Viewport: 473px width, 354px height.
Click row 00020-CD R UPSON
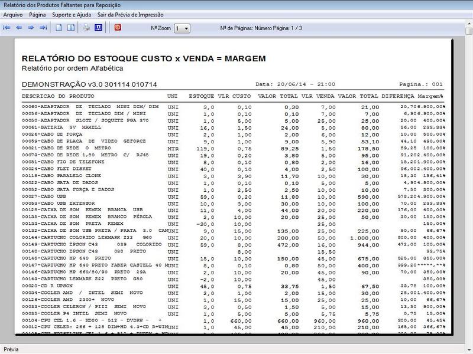(233, 286)
